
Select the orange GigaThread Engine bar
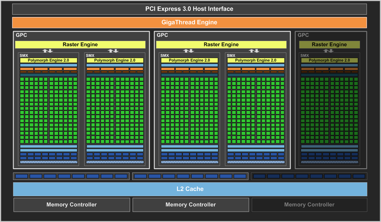tap(189, 22)
